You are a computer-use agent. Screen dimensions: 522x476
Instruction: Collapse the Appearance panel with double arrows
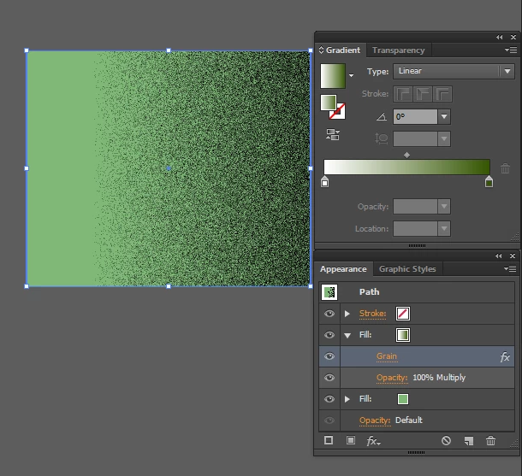(498, 256)
